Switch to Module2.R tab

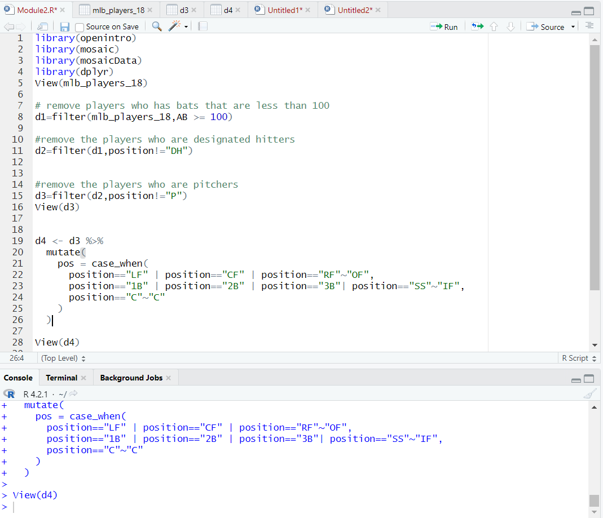(x=37, y=10)
